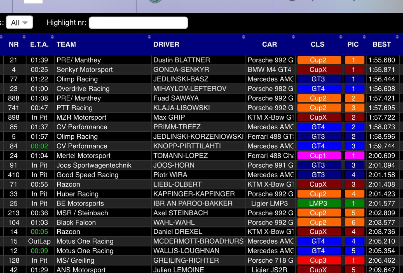Select driver PRIMM-TREFZ
Image resolution: width=403 pixels, height=273 pixels.
(x=177, y=127)
